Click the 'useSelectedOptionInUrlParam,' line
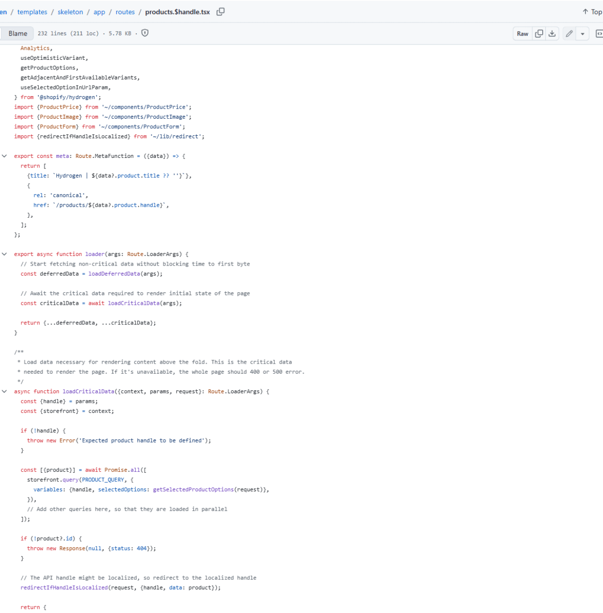The width and height of the screenshot is (603, 613). (x=65, y=87)
